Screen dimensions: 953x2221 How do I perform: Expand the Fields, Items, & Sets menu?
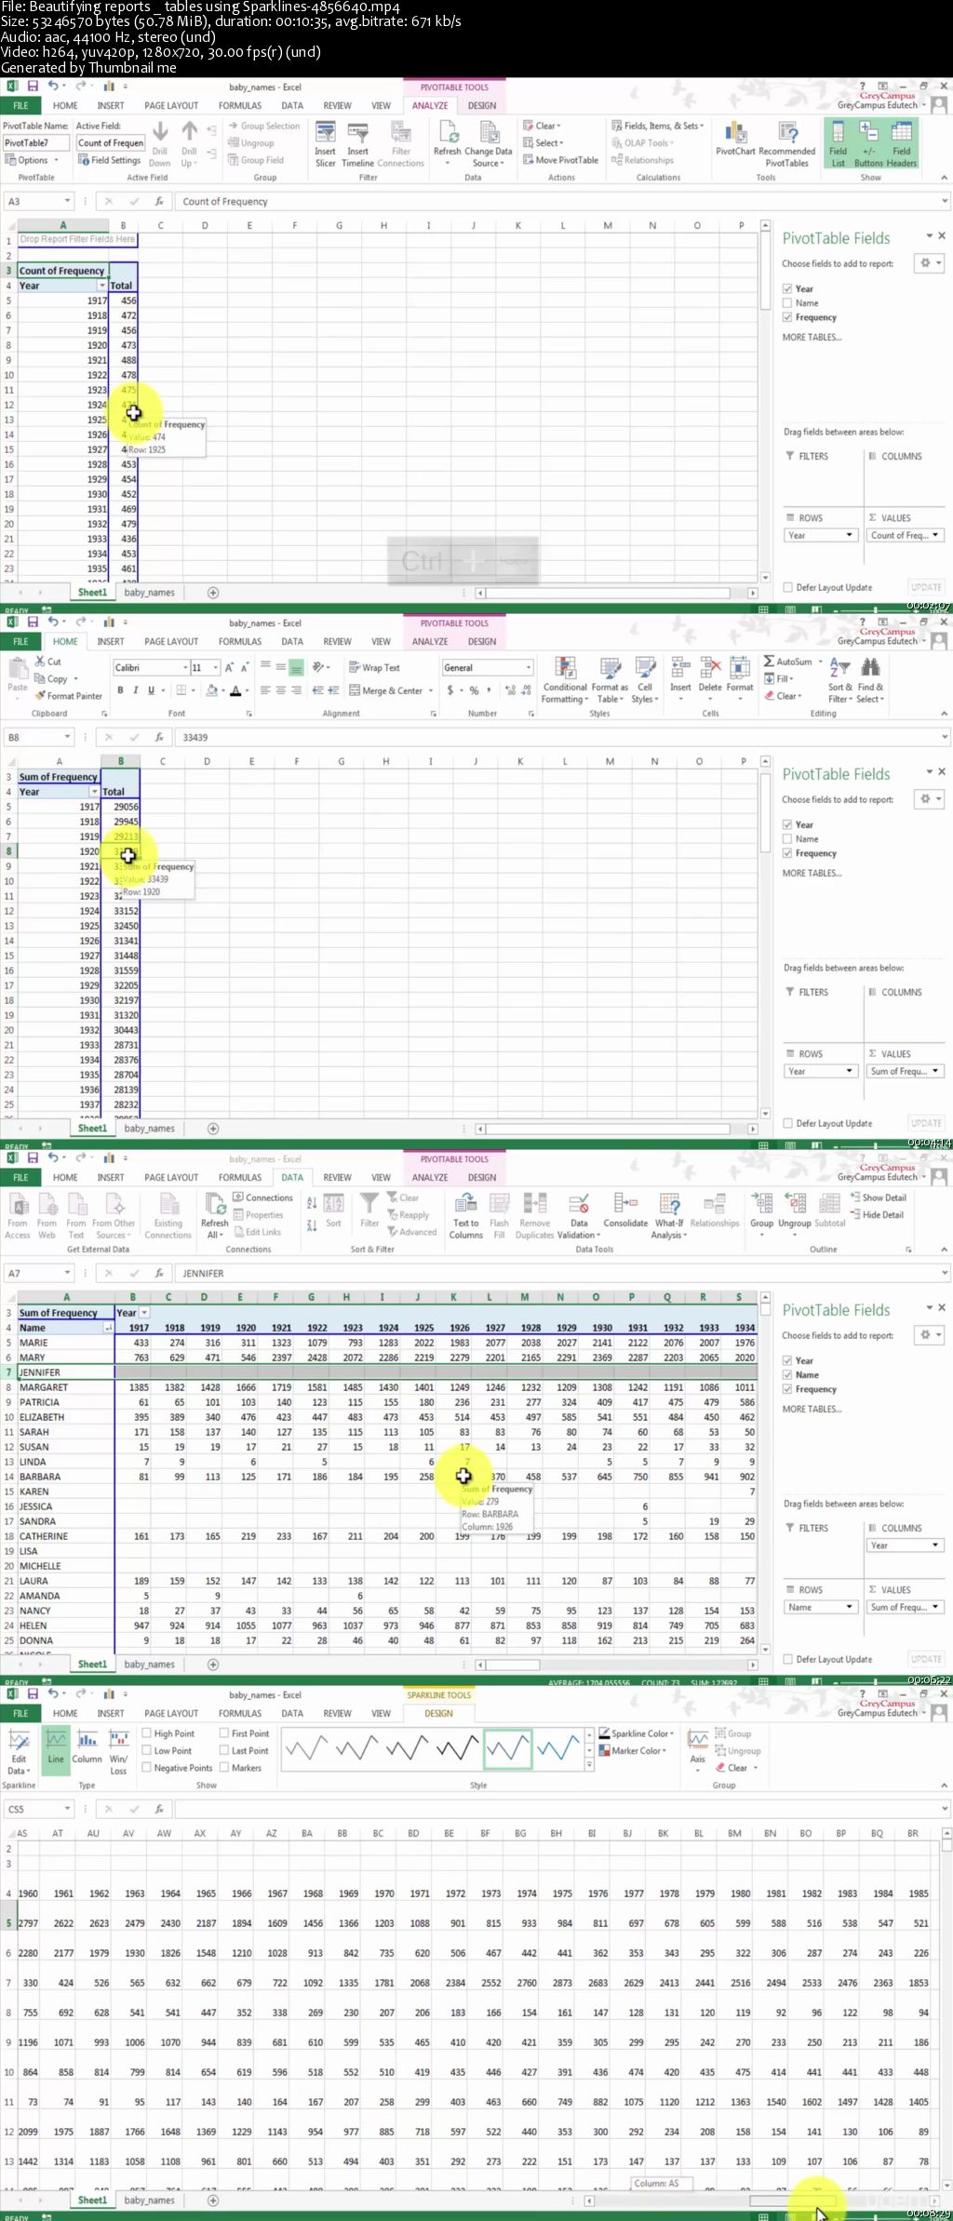coord(658,126)
